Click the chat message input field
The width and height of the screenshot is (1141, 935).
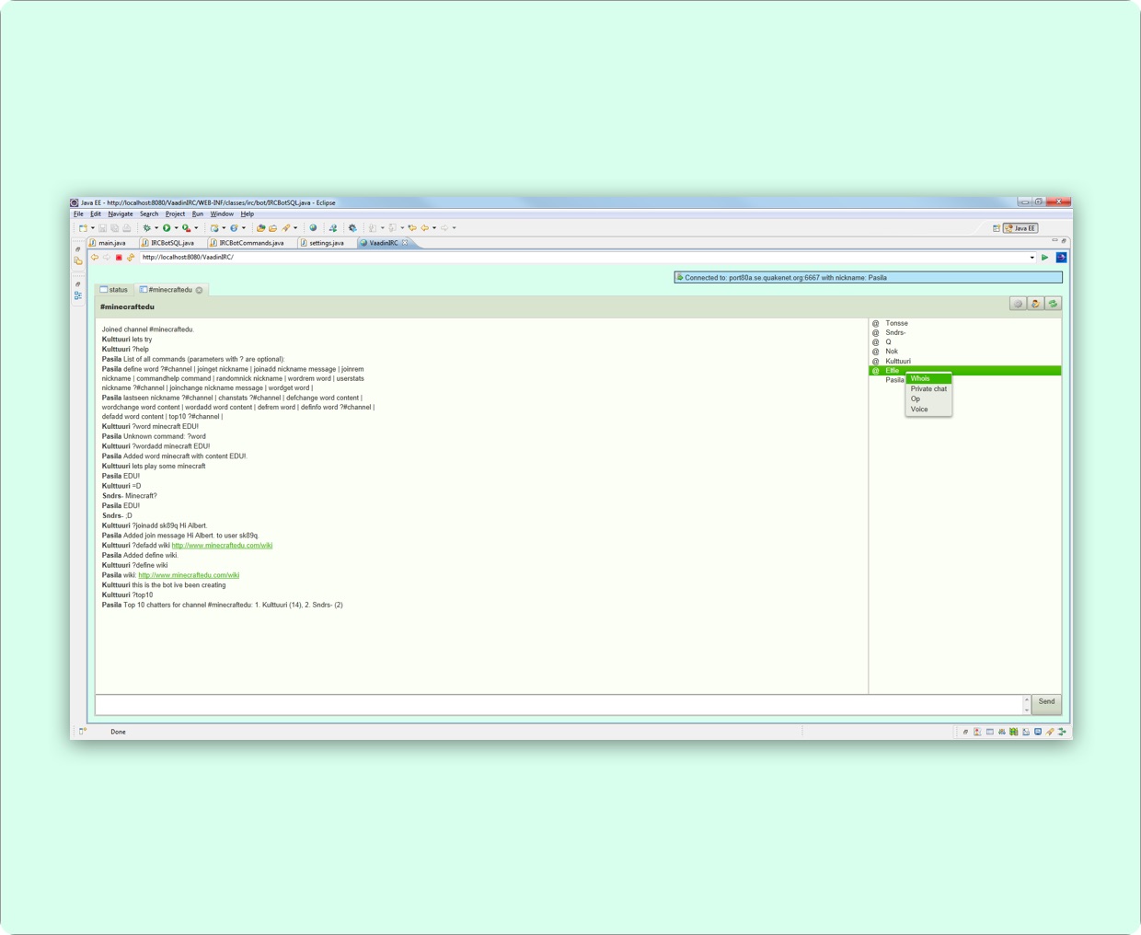(x=552, y=703)
